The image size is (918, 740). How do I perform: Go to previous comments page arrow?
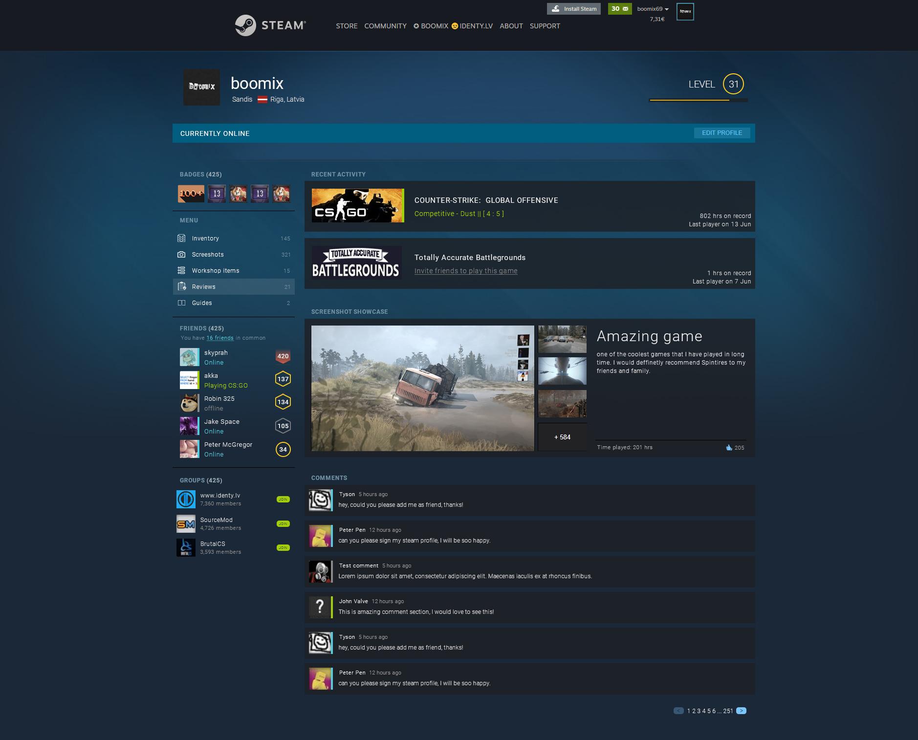pos(678,711)
